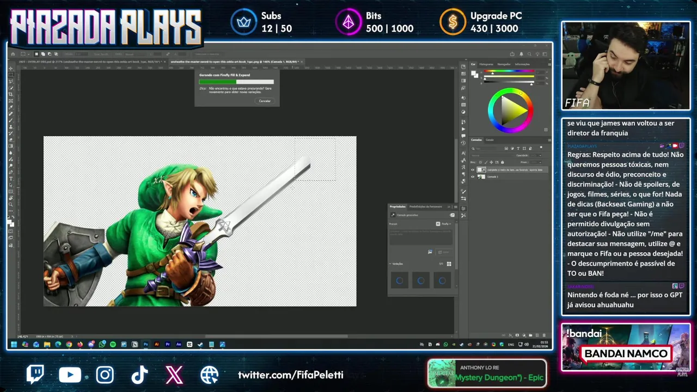Click the Selecionar e mascarar button

tap(208, 54)
